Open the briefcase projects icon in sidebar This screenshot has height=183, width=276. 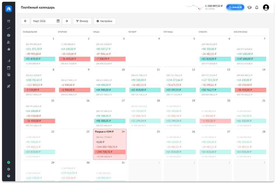click(x=9, y=35)
